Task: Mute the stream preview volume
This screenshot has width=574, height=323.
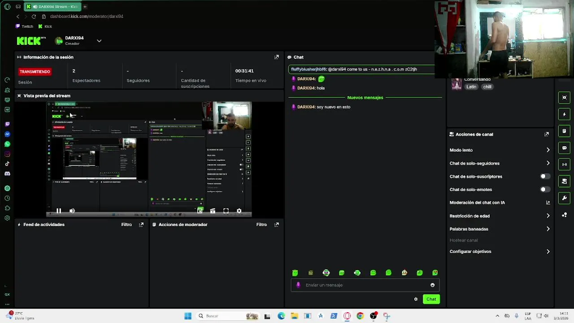Action: tap(72, 211)
